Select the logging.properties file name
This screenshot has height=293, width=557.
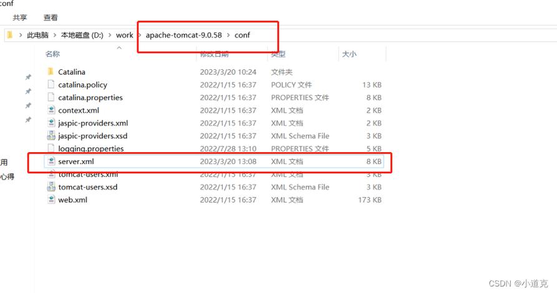[90, 148]
